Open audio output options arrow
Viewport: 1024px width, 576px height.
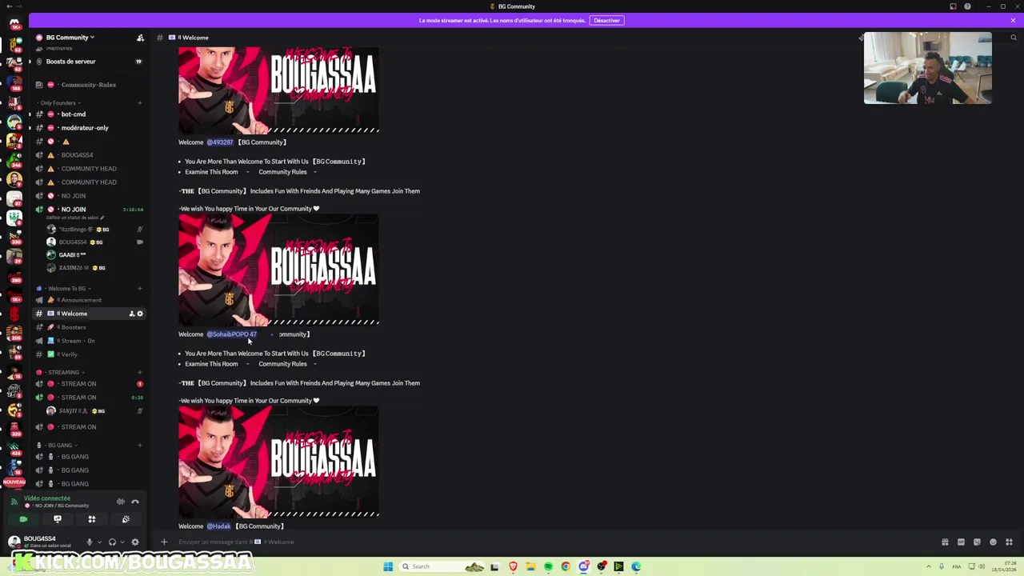122,542
